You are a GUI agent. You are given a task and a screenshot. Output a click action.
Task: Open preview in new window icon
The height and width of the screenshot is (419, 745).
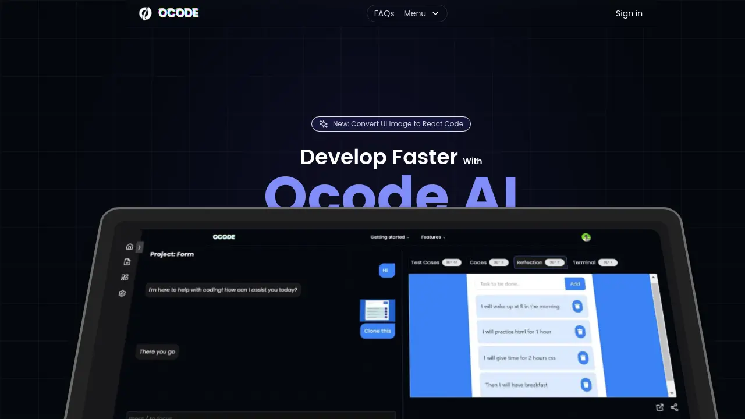tap(659, 407)
